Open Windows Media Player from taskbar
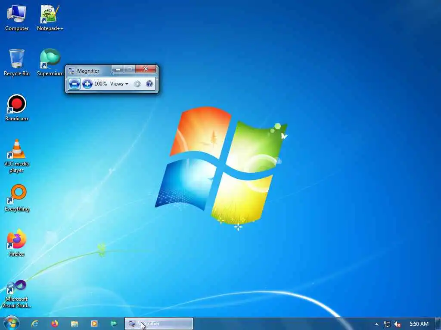The height and width of the screenshot is (330, 441). point(94,324)
